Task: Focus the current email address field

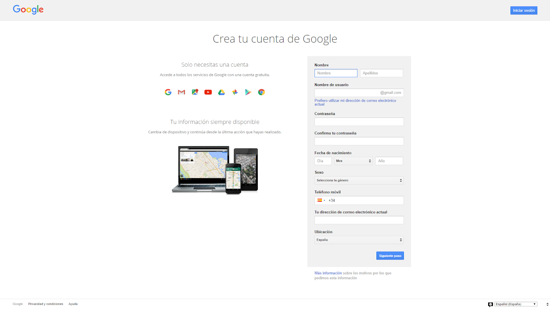Action: click(x=359, y=220)
